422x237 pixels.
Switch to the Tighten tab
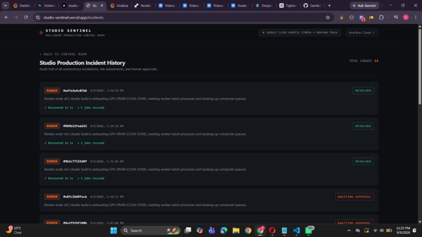pos(288,5)
